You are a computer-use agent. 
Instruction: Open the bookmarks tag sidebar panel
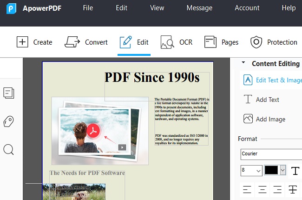click(9, 121)
